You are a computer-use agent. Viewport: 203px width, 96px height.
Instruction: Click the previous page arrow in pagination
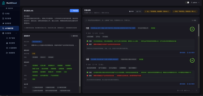[193, 91]
